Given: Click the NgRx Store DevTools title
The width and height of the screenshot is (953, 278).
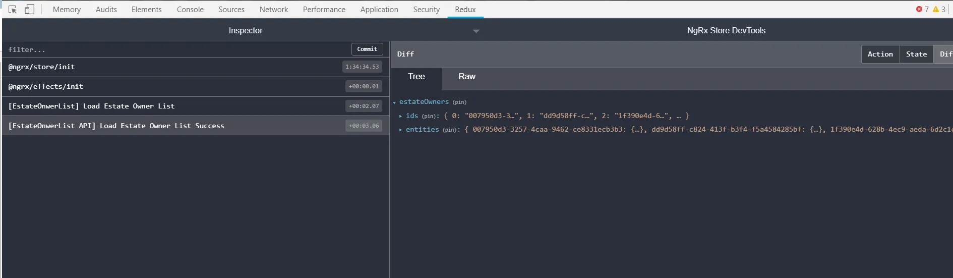Looking at the screenshot, I should [x=726, y=30].
